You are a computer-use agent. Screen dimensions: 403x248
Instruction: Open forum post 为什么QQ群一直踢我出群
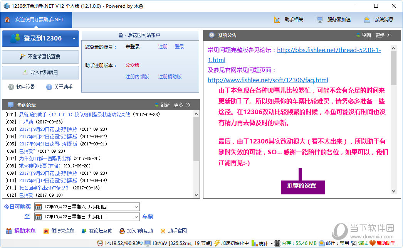coord(45,159)
